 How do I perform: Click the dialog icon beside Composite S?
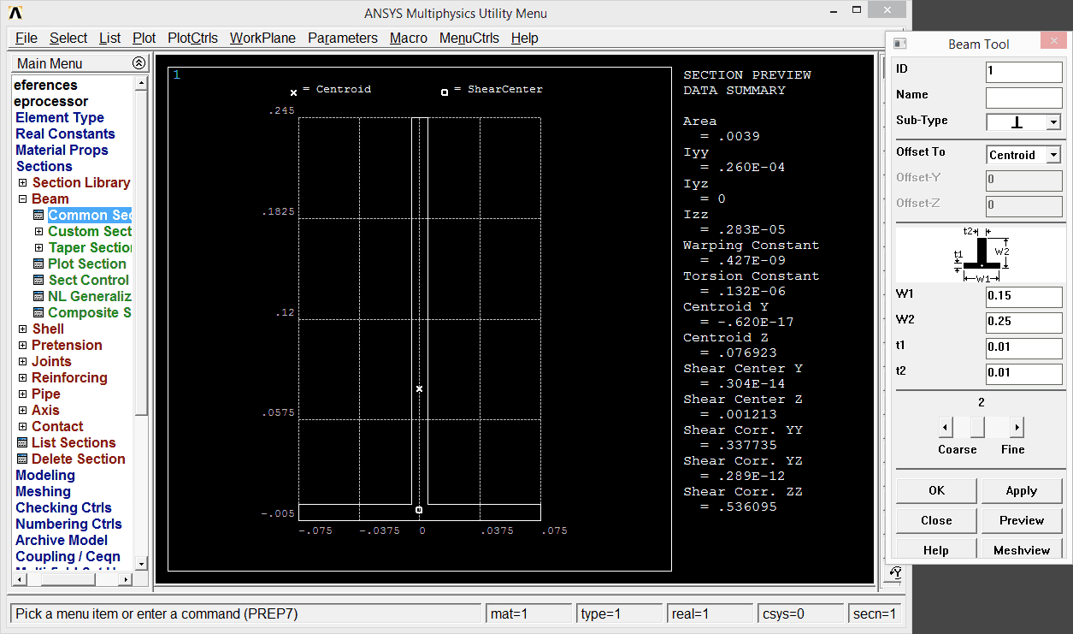(x=38, y=313)
